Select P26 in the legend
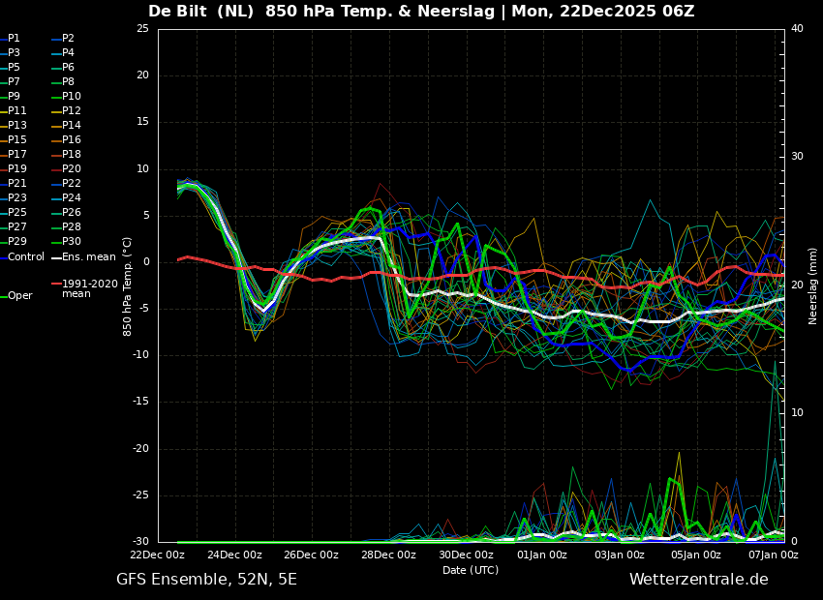823x600 pixels. coord(66,212)
